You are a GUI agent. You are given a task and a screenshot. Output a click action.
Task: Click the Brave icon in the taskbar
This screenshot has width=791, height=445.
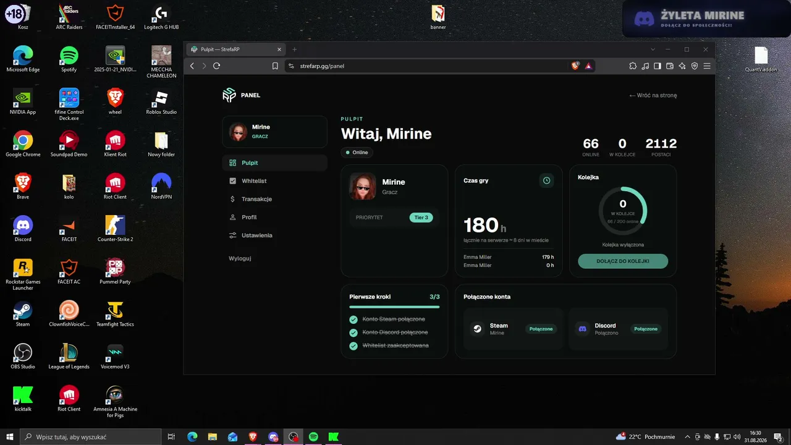pos(253,436)
